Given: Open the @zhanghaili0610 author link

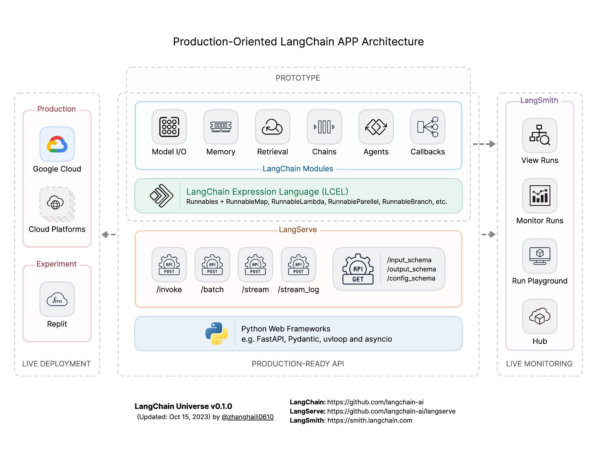Looking at the screenshot, I should (247, 417).
